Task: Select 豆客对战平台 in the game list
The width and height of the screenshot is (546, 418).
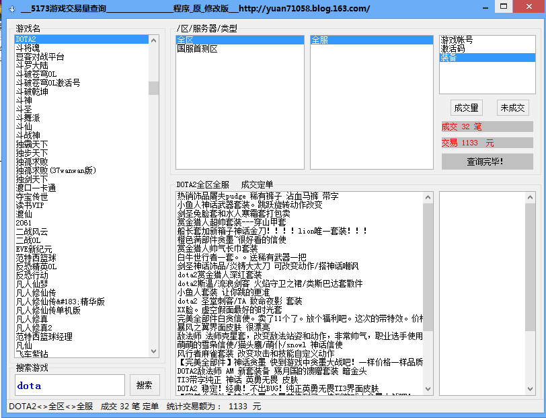Action: coord(81,57)
